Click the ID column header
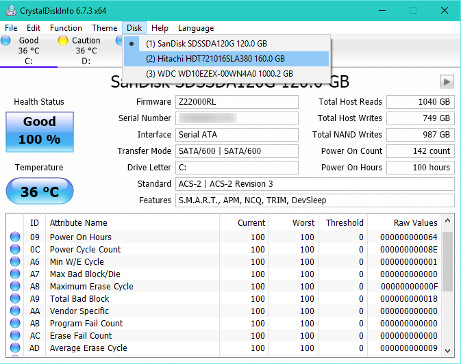This screenshot has height=364, width=461. 34,222
